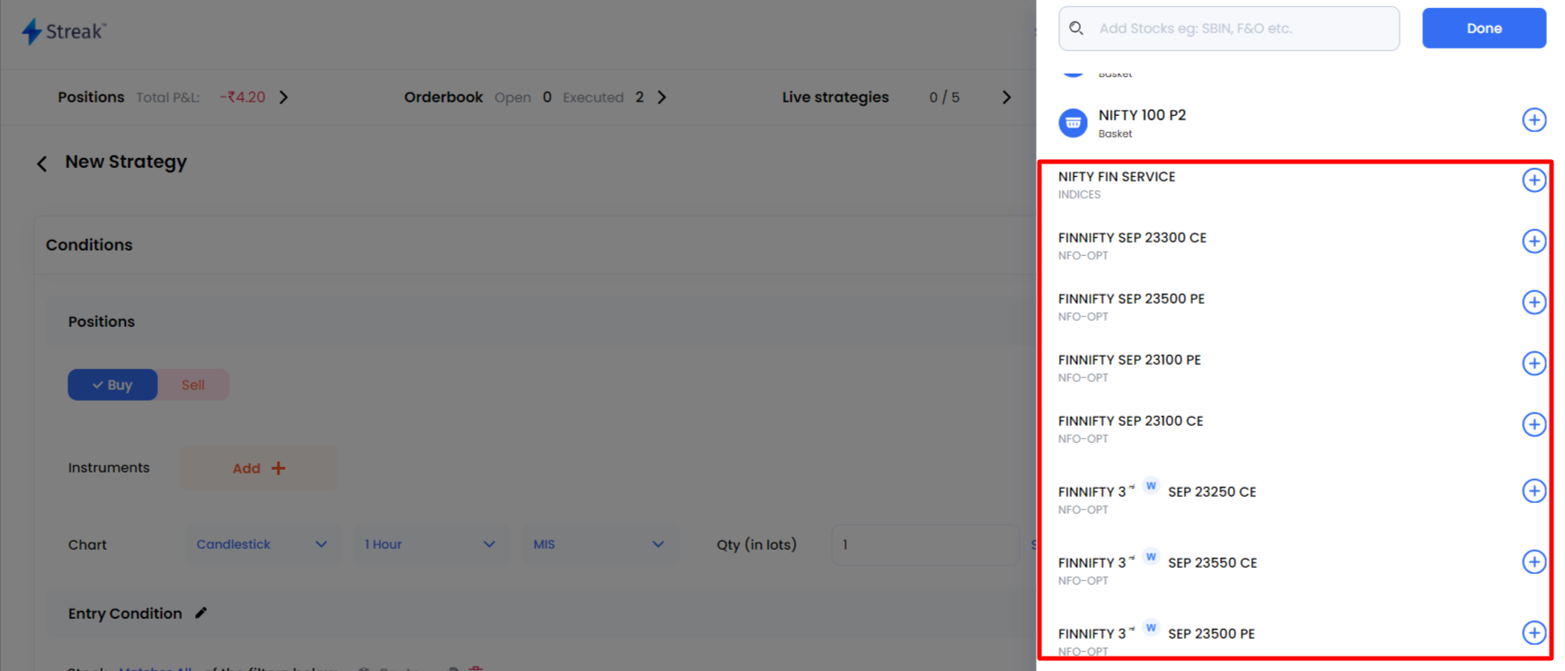Add NIFTY FIN SERVICE index via plus icon
This screenshot has width=1565, height=671.
coord(1534,181)
